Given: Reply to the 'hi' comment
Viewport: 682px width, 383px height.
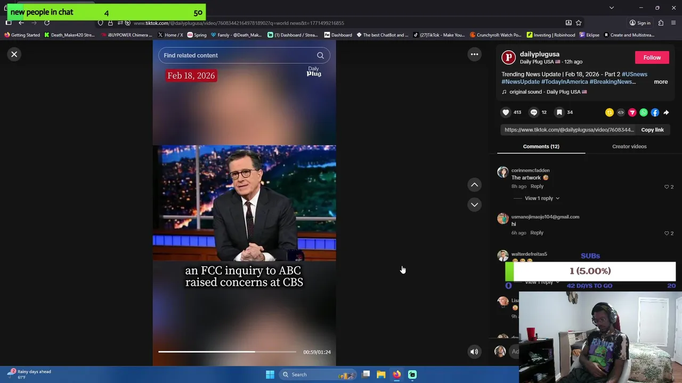Looking at the screenshot, I should click(x=537, y=232).
